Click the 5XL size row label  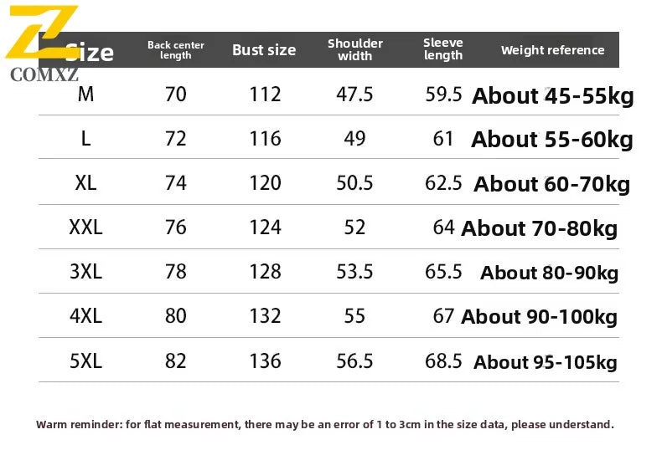pos(85,361)
